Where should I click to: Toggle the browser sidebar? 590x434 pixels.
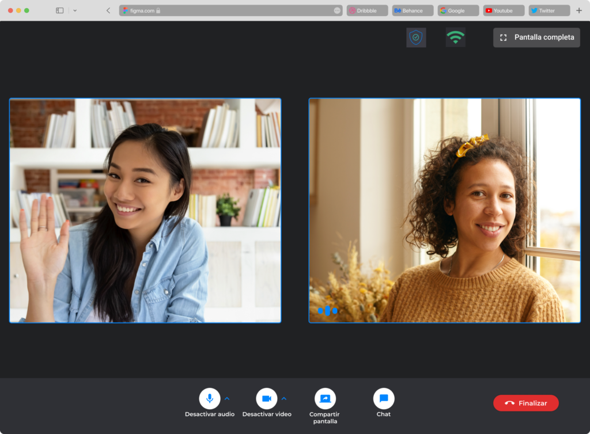click(x=60, y=10)
